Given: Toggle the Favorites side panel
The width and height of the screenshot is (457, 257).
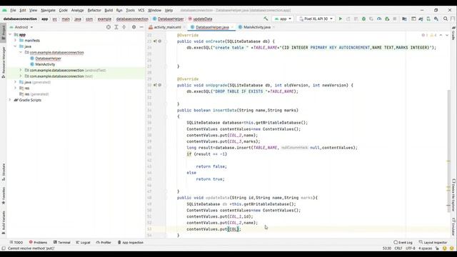Looking at the screenshot, I should 4,196.
